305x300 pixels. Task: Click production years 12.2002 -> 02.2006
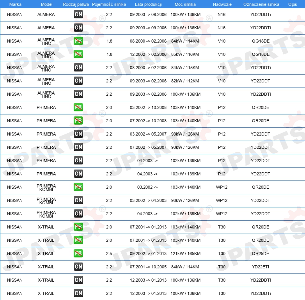[148, 54]
